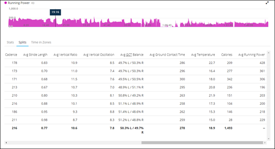This screenshot has height=149, width=275.
Task: Click the Avg Vertical Oscillation column header
Action: tap(99, 54)
